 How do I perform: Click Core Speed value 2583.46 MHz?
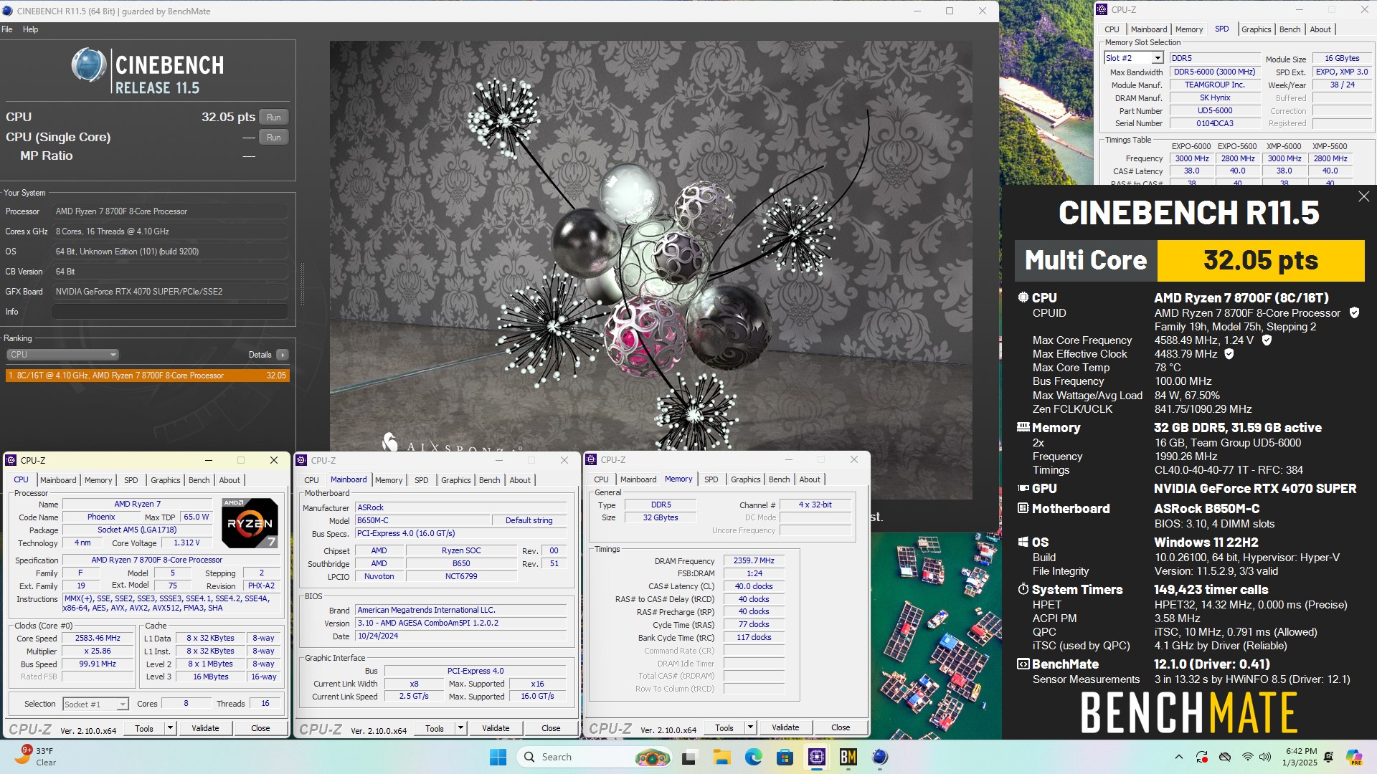[x=98, y=639]
